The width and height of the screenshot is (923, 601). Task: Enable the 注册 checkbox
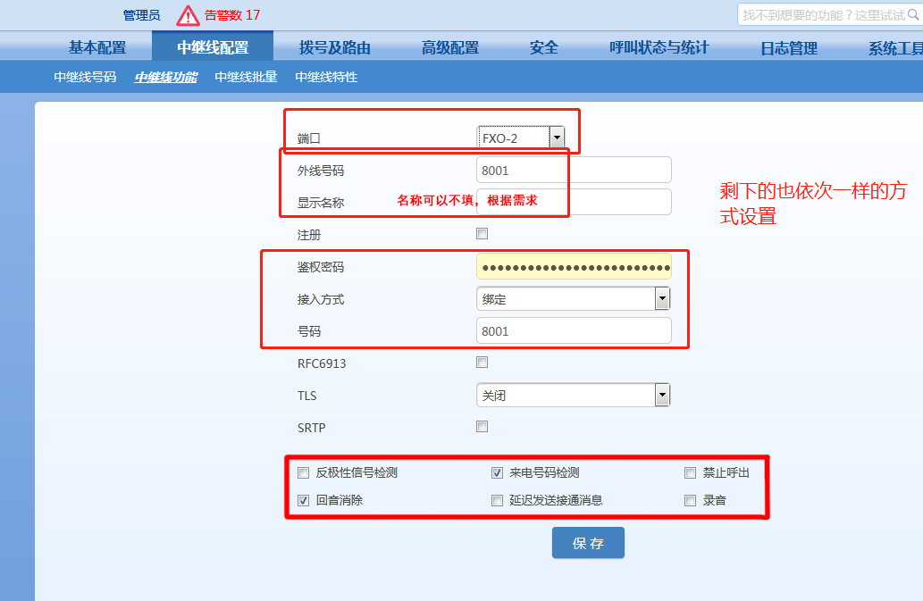pos(482,234)
